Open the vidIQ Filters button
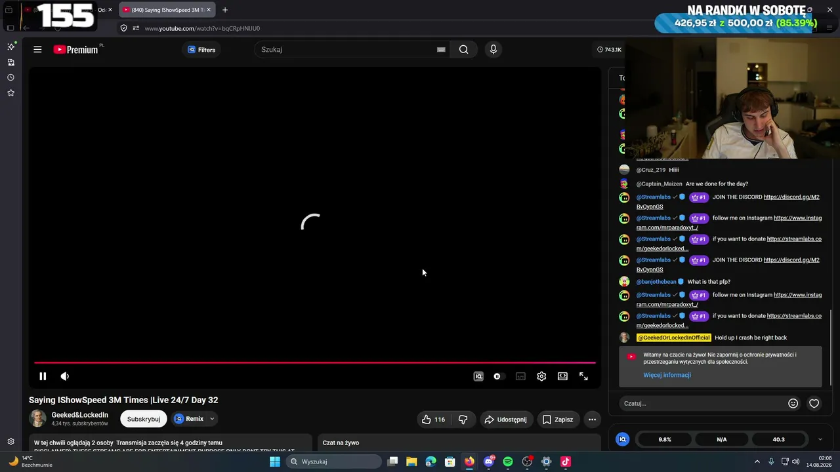Viewport: 840px width, 472px height. tap(201, 50)
